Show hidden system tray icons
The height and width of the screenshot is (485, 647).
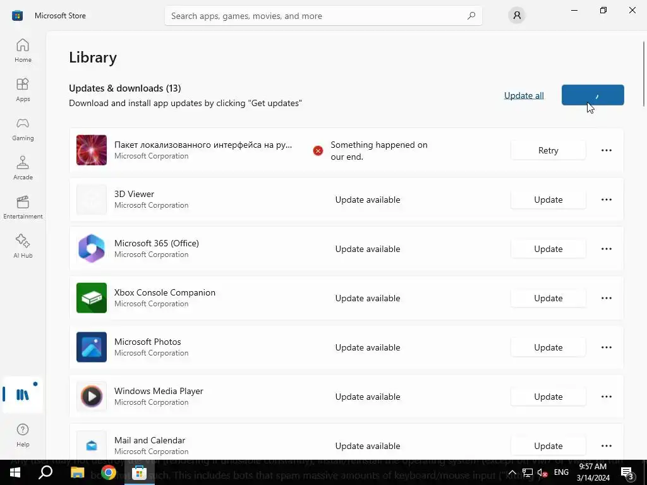click(512, 472)
